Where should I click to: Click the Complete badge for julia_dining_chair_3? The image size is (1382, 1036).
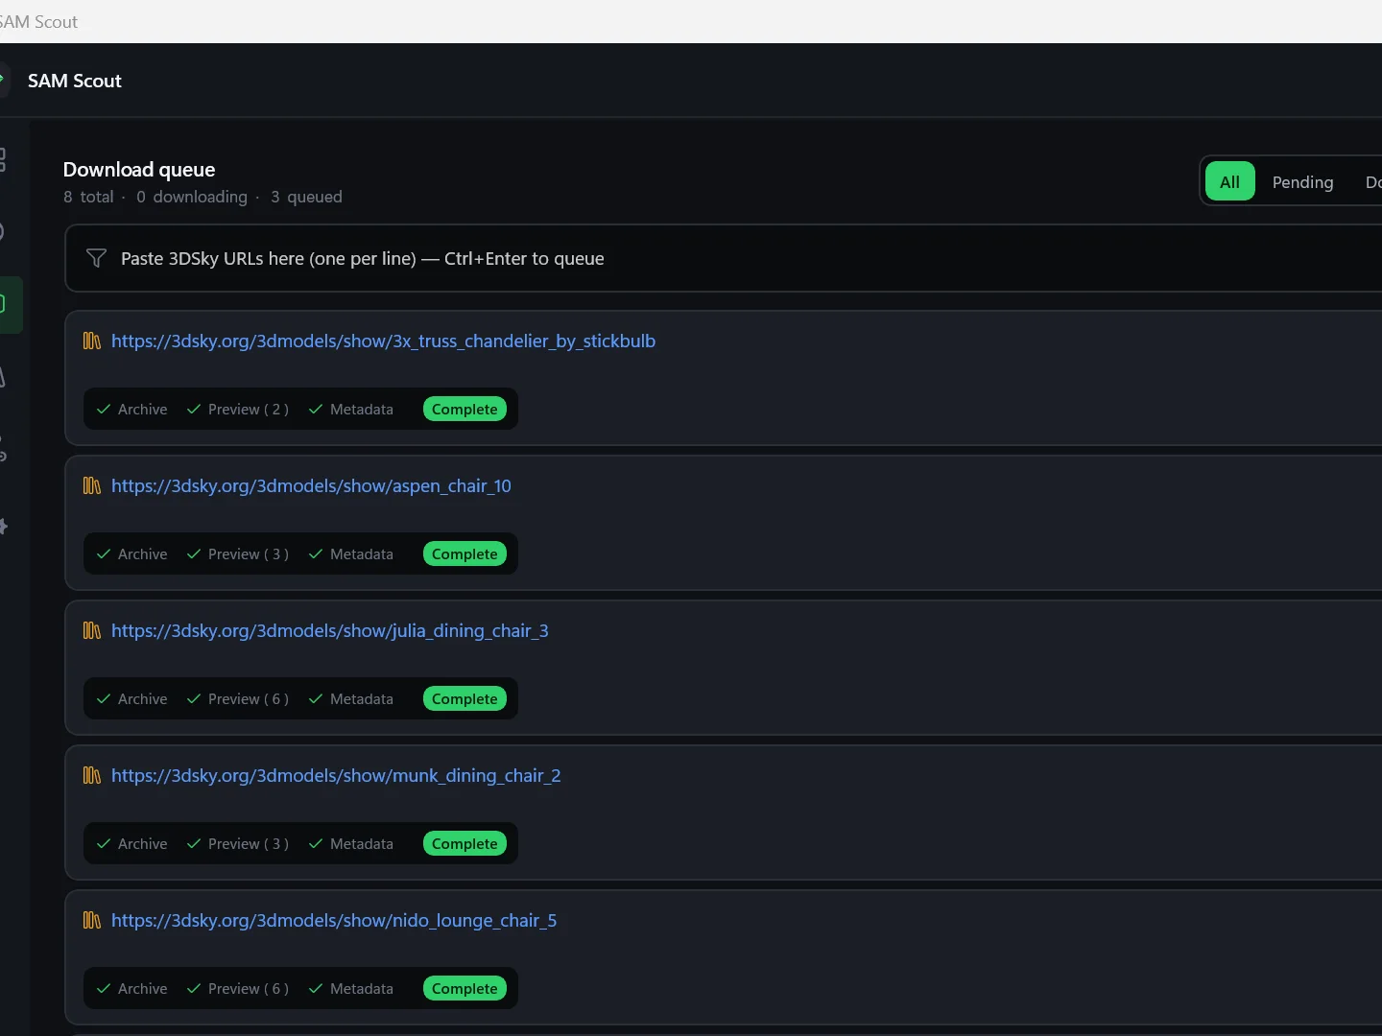coord(465,698)
